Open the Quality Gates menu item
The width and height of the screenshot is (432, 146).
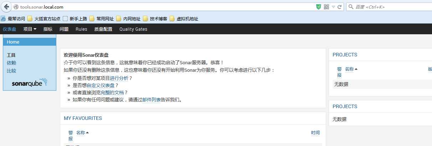[x=133, y=29]
